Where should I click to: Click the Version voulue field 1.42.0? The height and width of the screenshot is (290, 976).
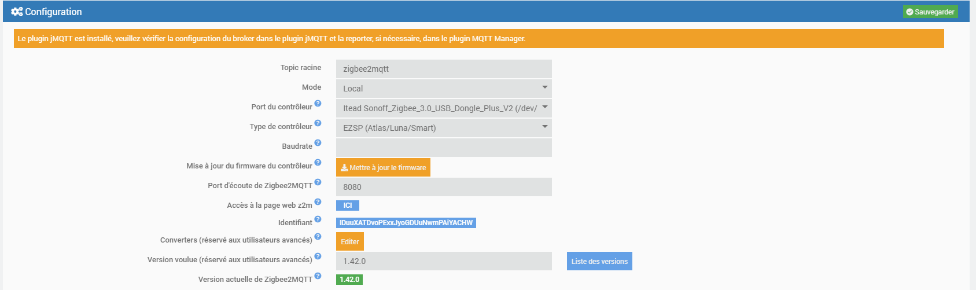click(444, 261)
